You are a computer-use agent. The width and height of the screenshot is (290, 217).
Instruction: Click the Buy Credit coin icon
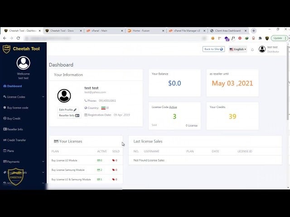[5, 118]
